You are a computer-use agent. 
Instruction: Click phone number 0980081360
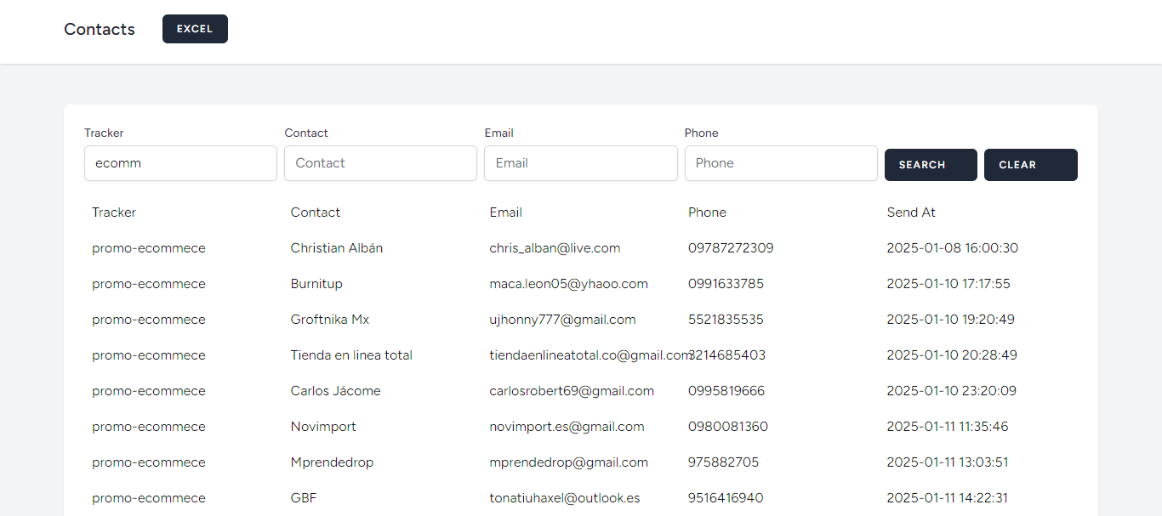point(728,427)
